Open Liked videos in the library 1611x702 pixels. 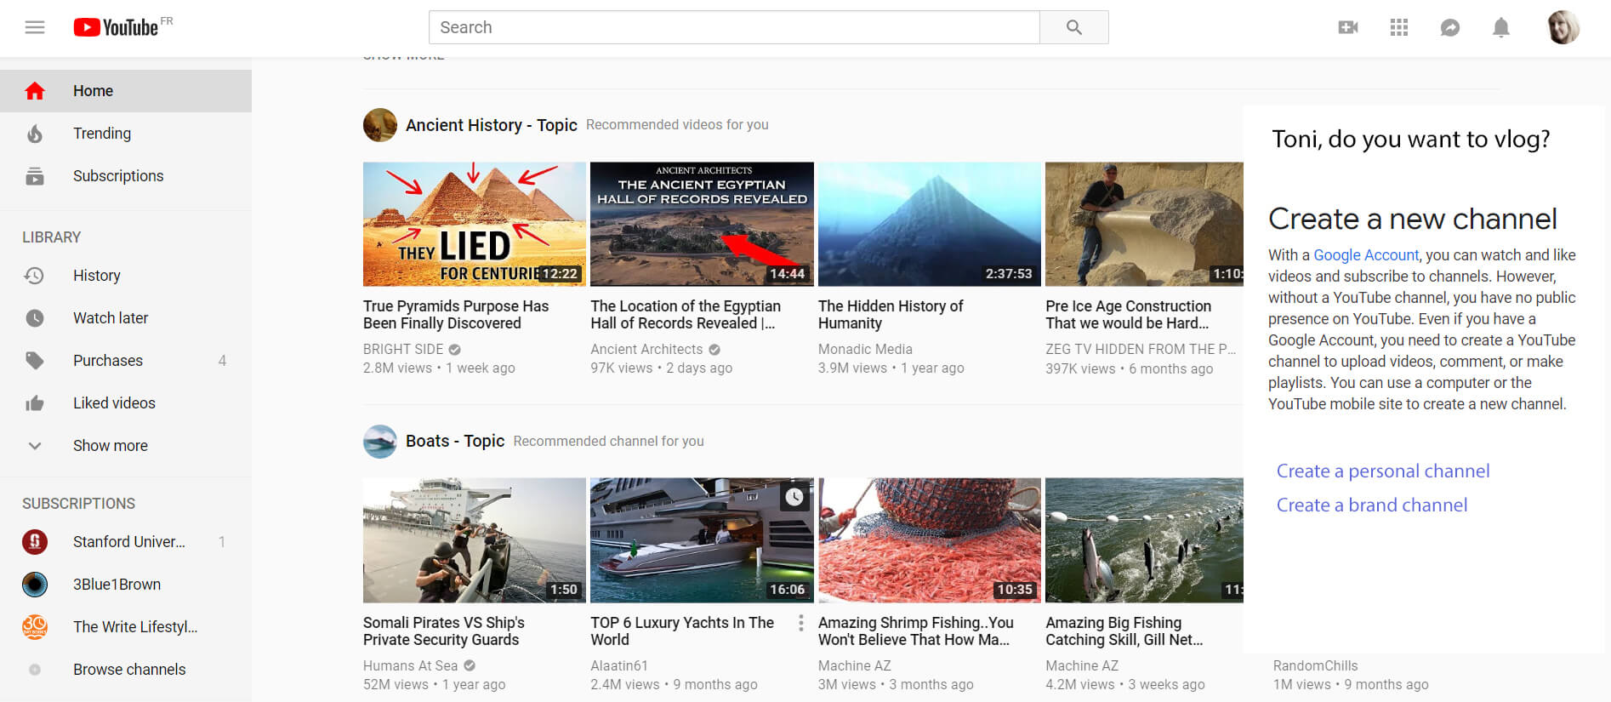(x=126, y=402)
